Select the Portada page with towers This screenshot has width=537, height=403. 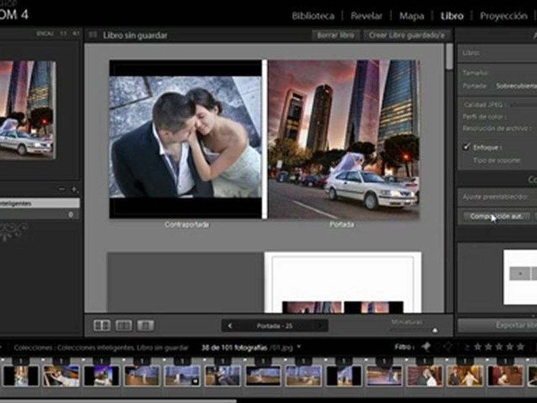pyautogui.click(x=344, y=139)
